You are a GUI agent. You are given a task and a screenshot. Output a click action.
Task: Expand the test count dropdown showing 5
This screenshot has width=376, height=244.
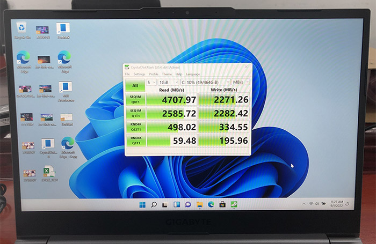pos(151,82)
